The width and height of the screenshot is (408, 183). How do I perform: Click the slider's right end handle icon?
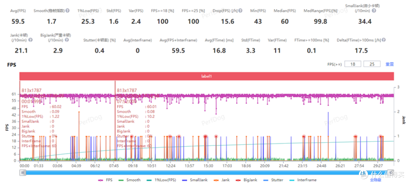coord(363,173)
